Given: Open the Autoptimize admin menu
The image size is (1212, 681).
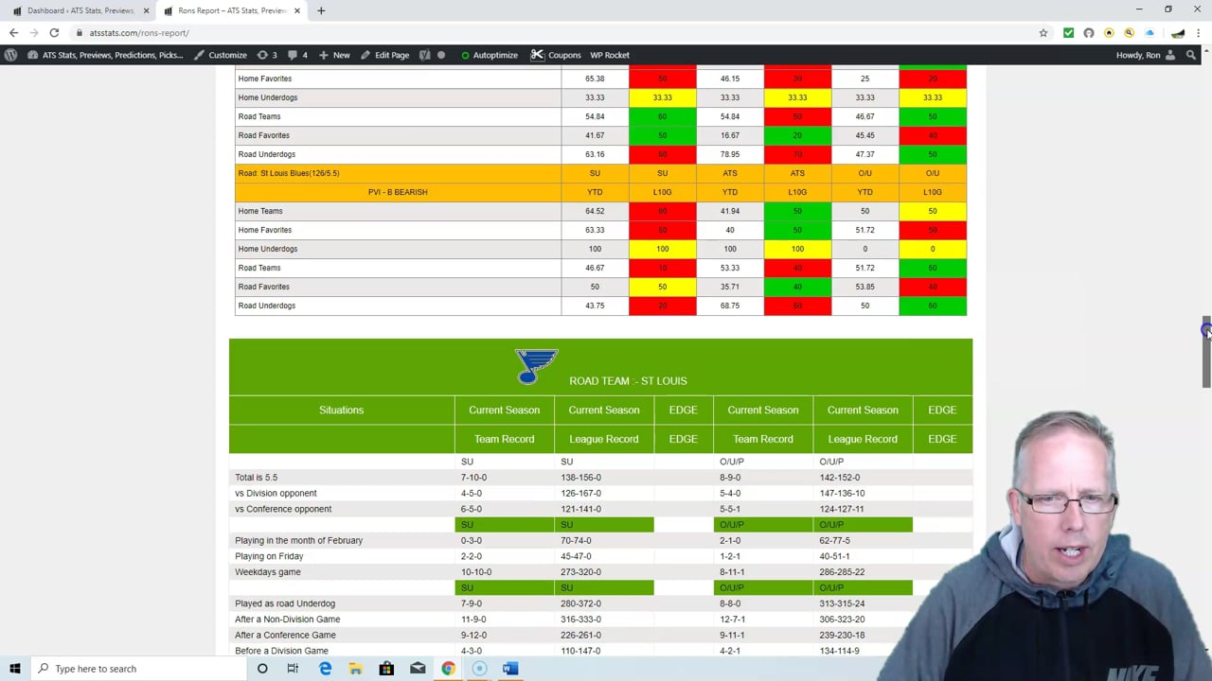Looking at the screenshot, I should click(x=489, y=55).
